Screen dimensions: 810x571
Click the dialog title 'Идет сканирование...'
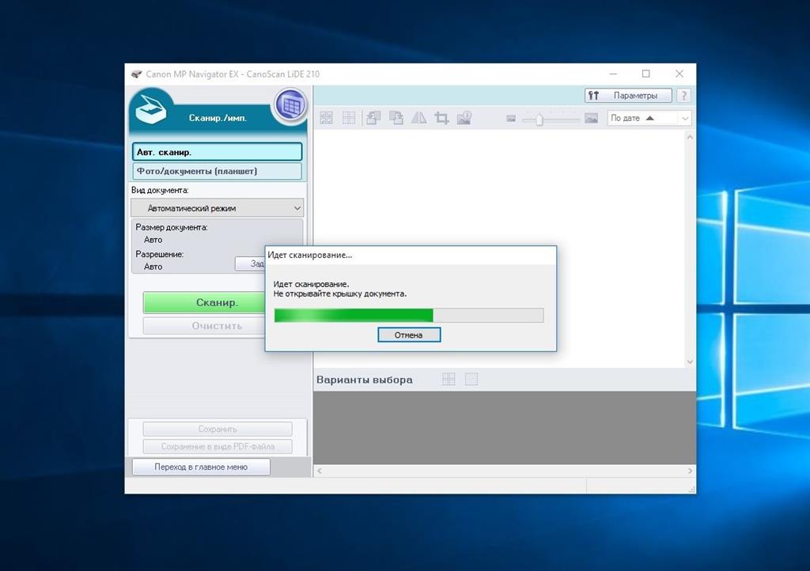[309, 255]
